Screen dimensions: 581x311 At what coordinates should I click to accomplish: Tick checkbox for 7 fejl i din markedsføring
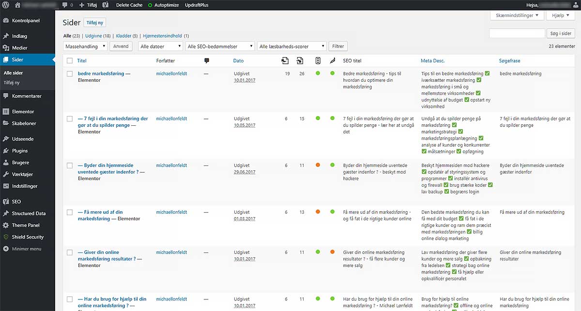point(70,119)
